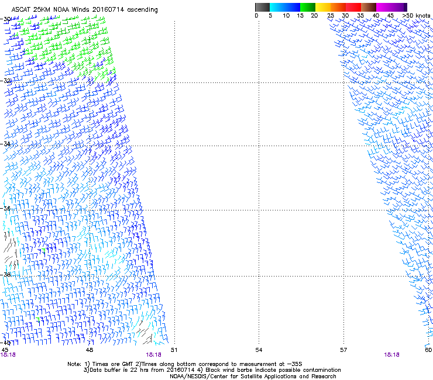Click the NOAA/NESDIS Center credit line
This screenshot has height=380, width=433.
click(253, 376)
